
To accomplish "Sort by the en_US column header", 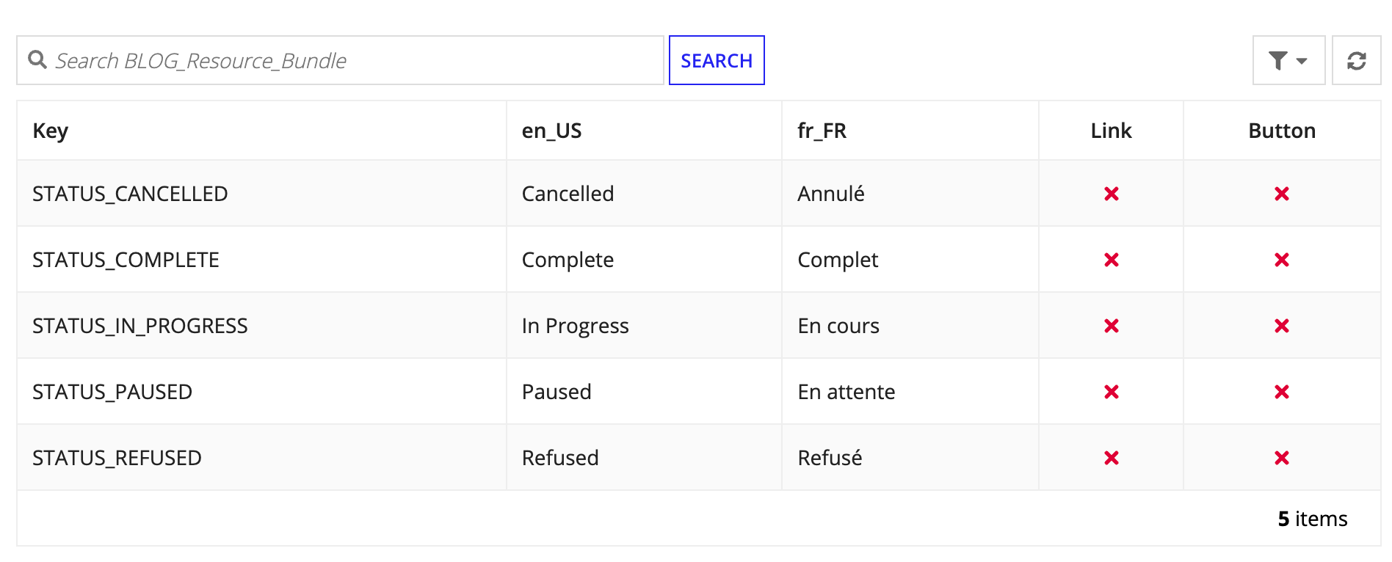I will (551, 131).
